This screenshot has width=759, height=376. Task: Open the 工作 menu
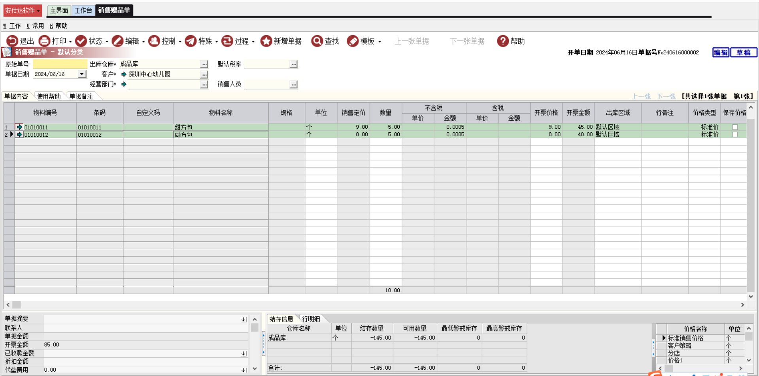[x=12, y=26]
